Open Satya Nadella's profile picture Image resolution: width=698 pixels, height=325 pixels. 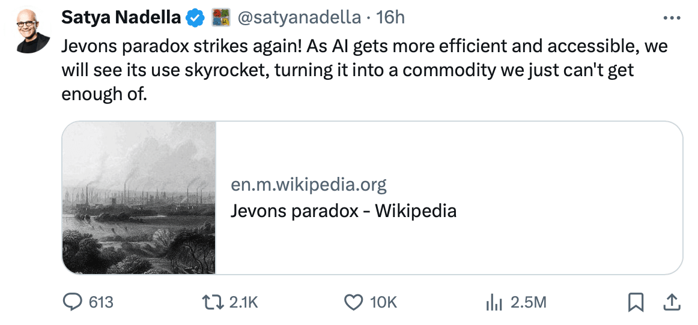tap(33, 30)
